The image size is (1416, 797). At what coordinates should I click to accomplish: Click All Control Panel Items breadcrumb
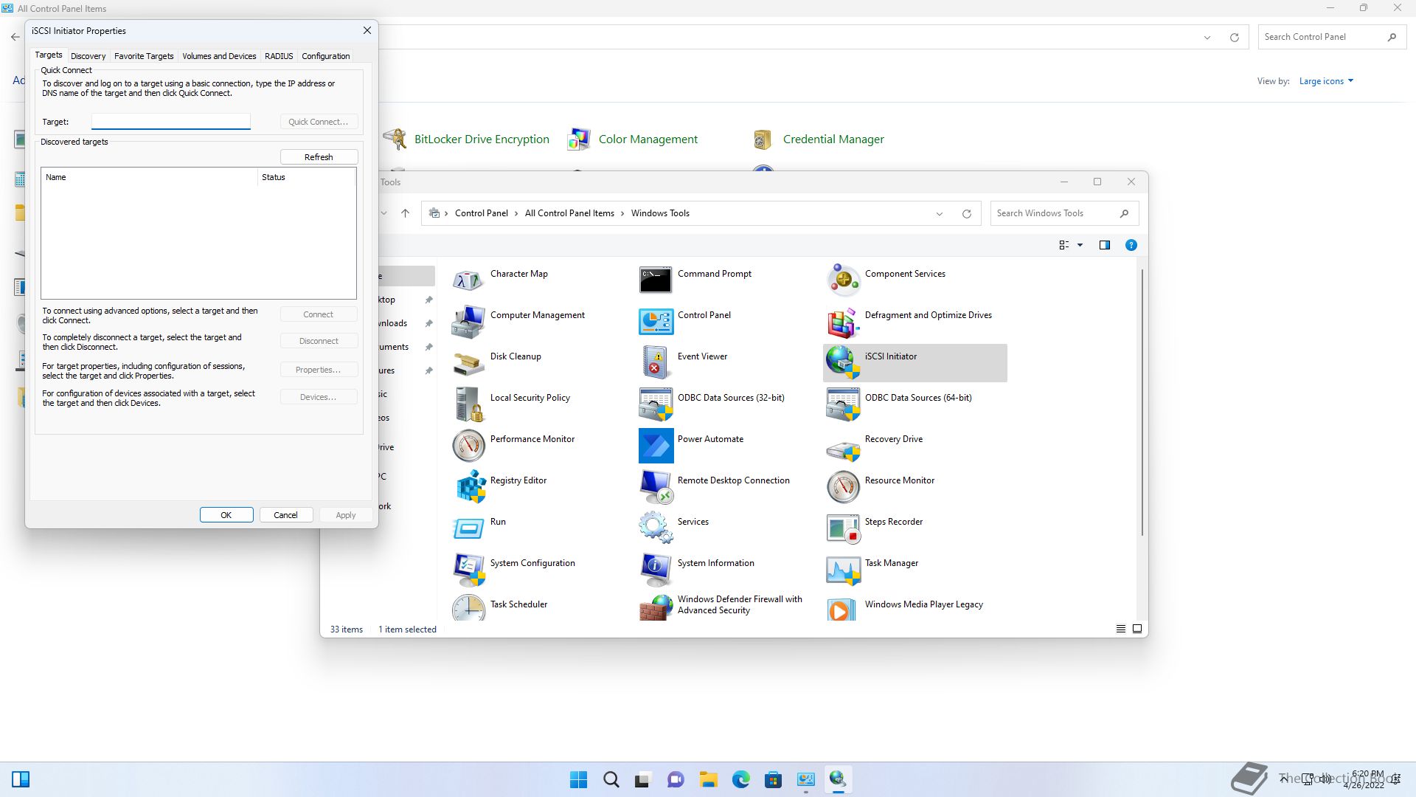(569, 213)
